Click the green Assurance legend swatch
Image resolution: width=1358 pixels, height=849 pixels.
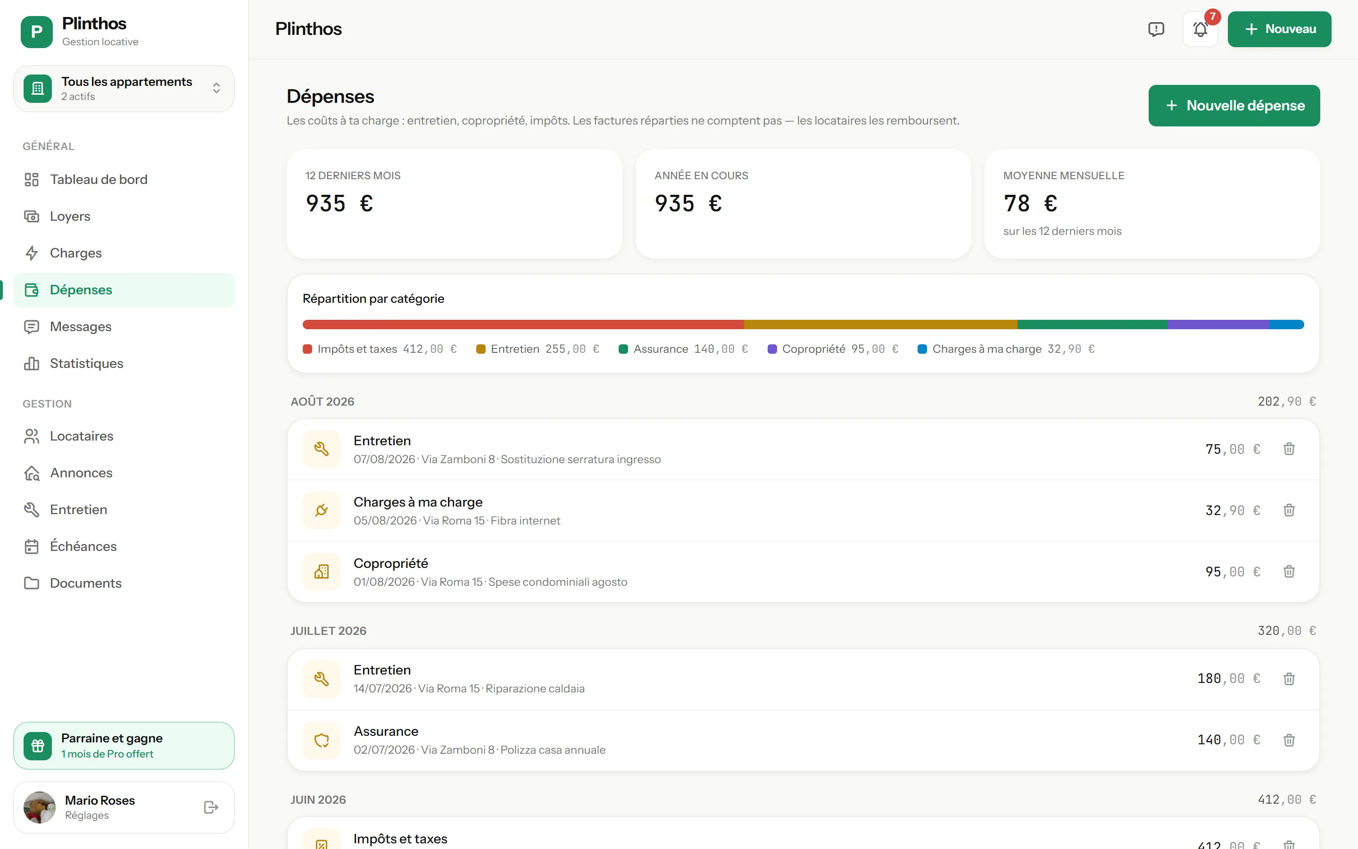point(623,349)
